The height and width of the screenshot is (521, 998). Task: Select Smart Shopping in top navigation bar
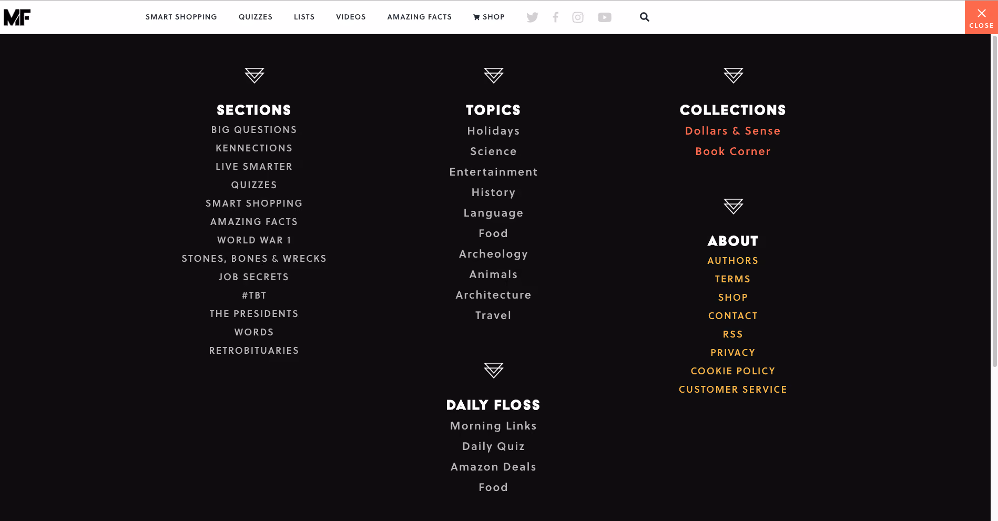click(181, 17)
